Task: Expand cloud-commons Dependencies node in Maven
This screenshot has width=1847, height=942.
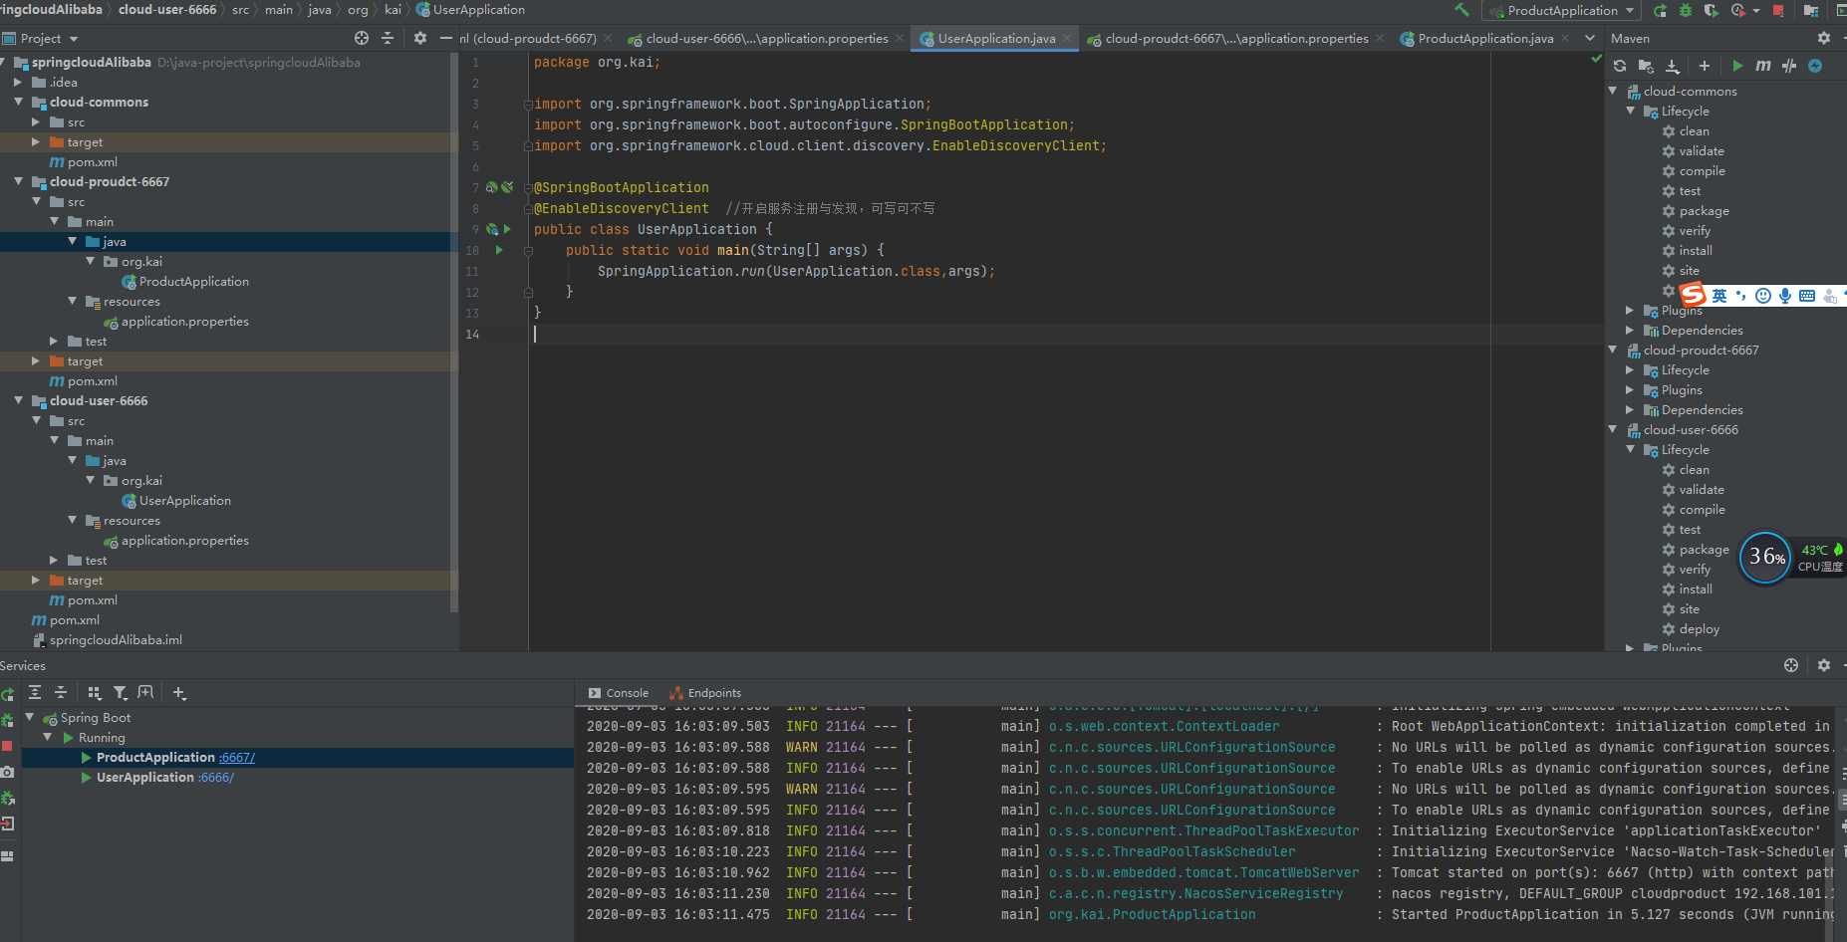Action: (x=1630, y=330)
